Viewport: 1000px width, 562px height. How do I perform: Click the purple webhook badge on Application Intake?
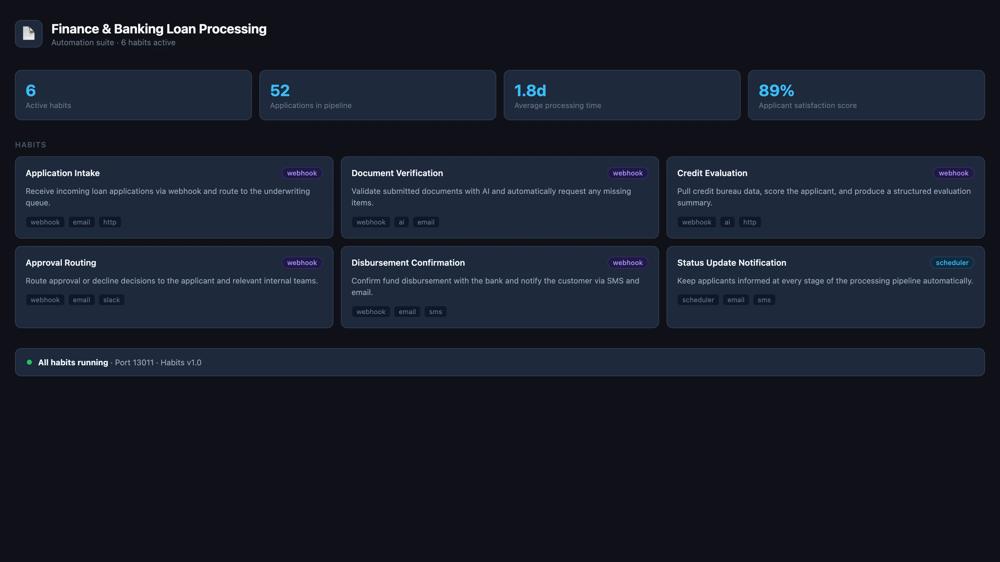[x=302, y=173]
